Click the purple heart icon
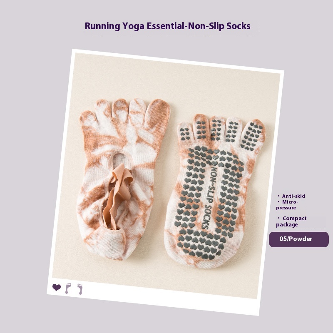 [x=57, y=287]
